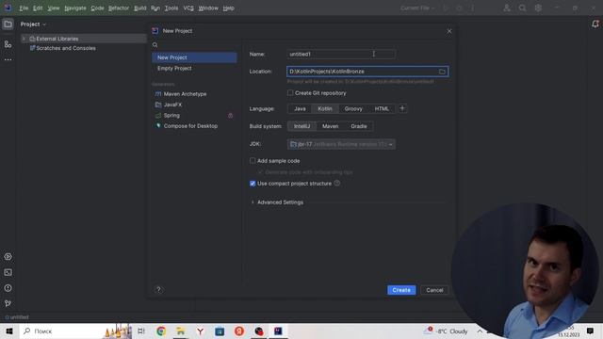Click the Search Everywhere magnifier icon

[x=522, y=8]
